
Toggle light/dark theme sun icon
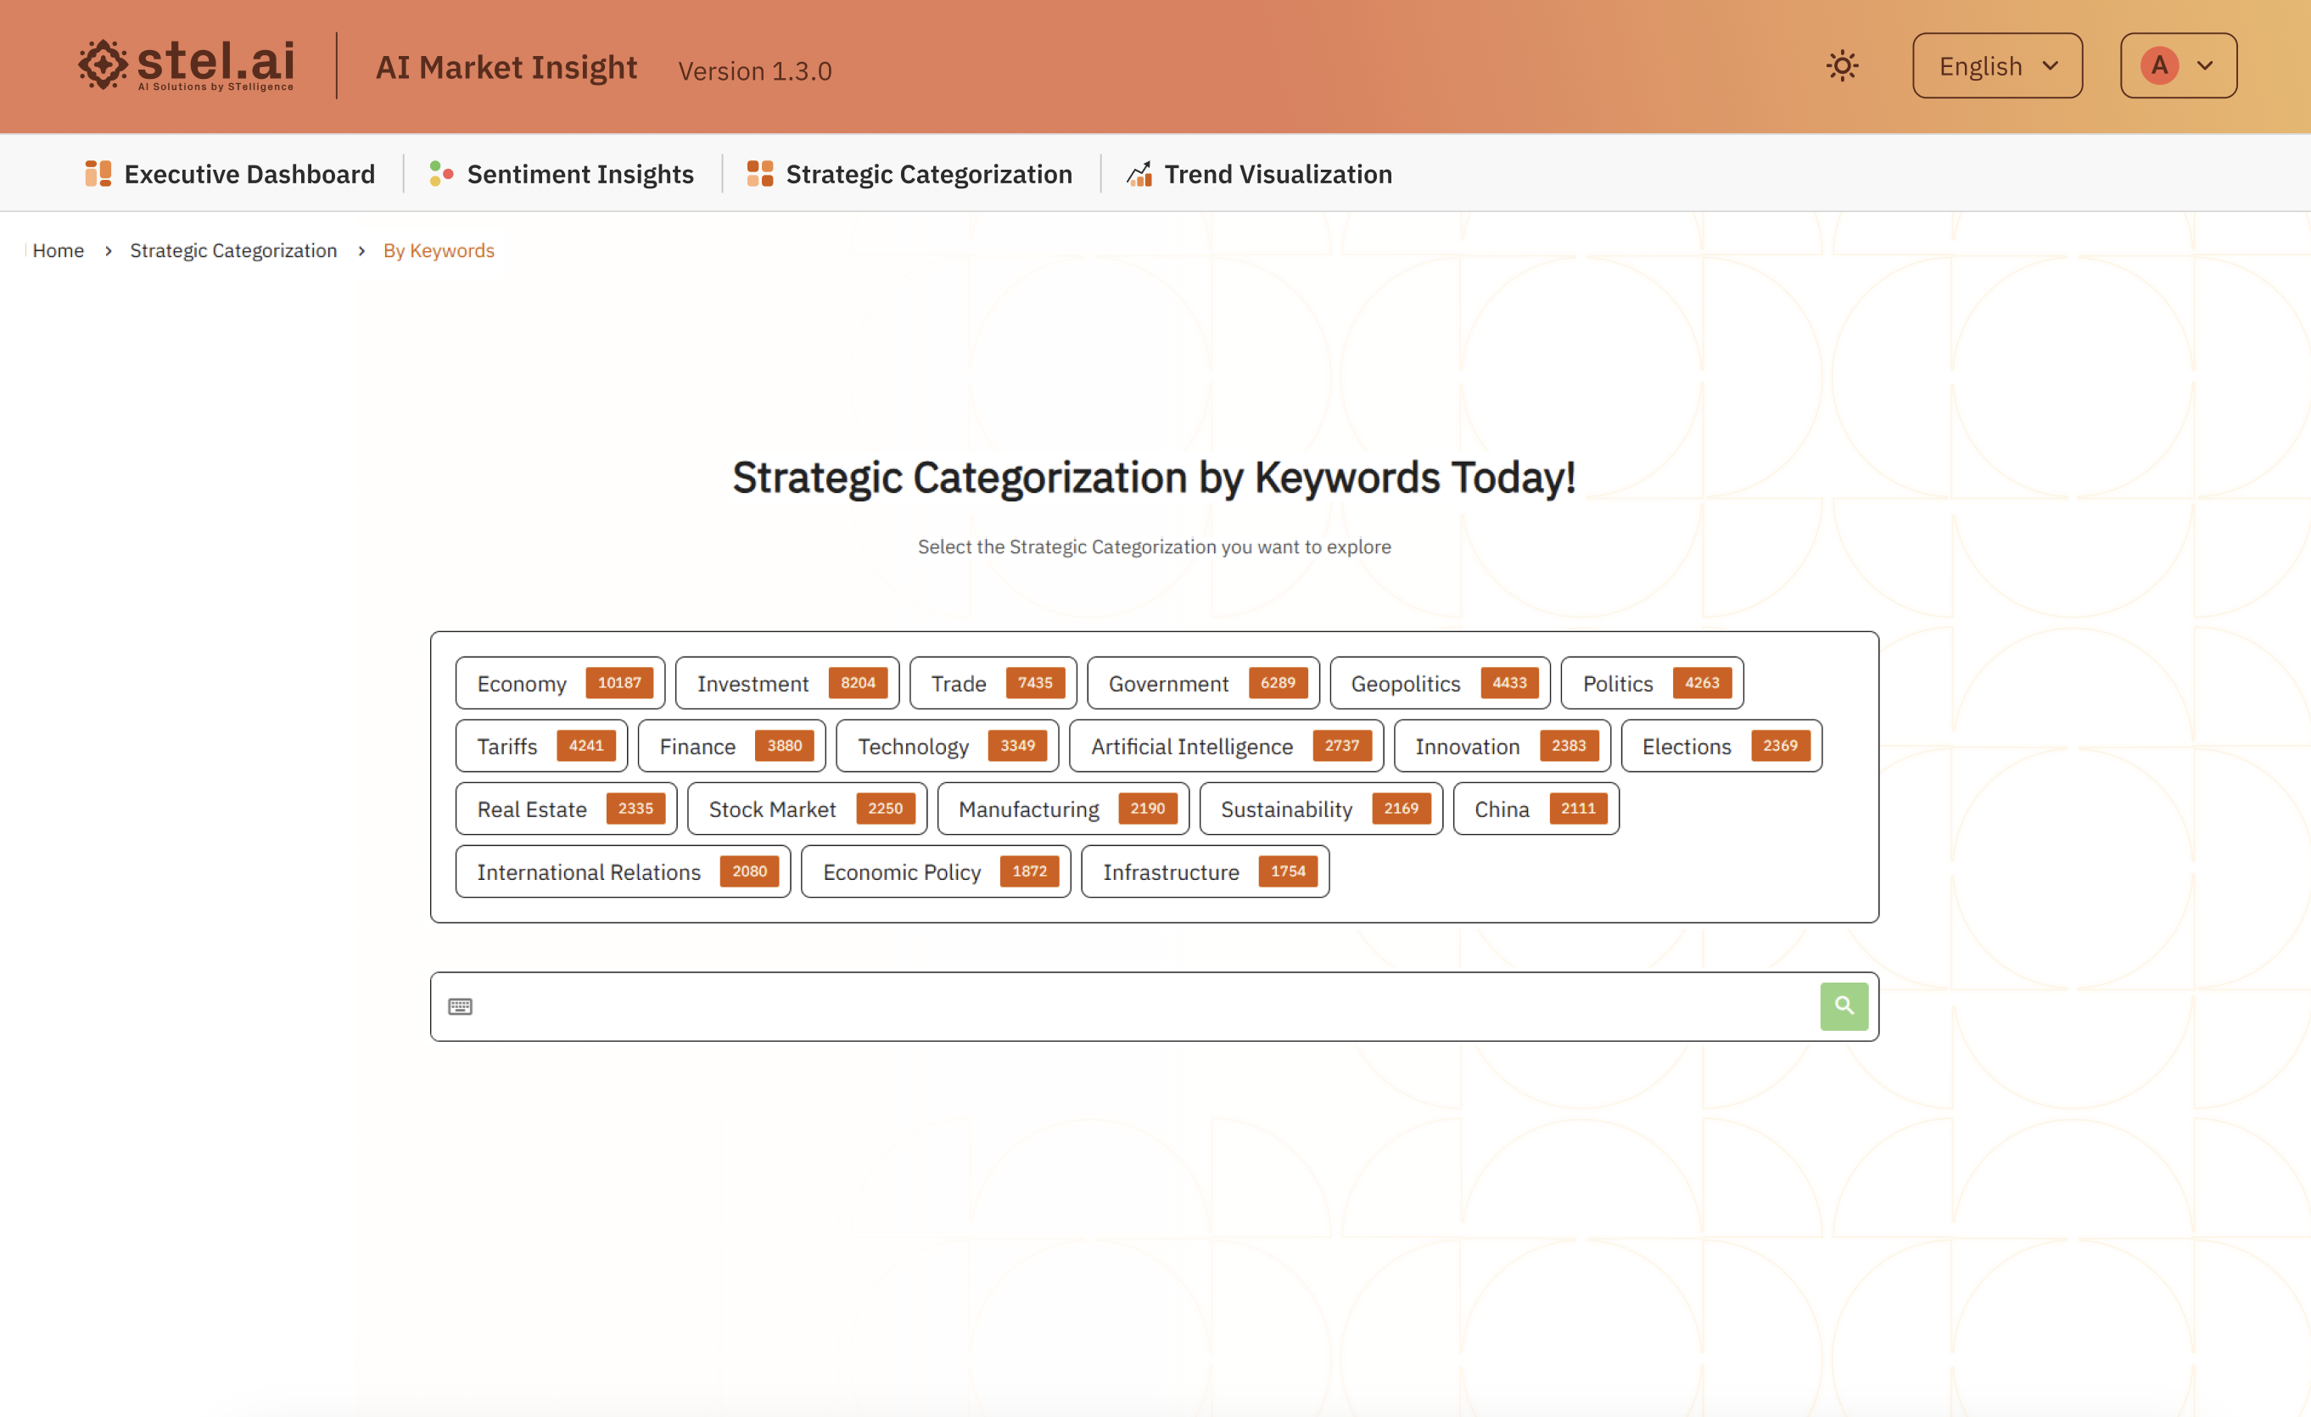pos(1842,65)
